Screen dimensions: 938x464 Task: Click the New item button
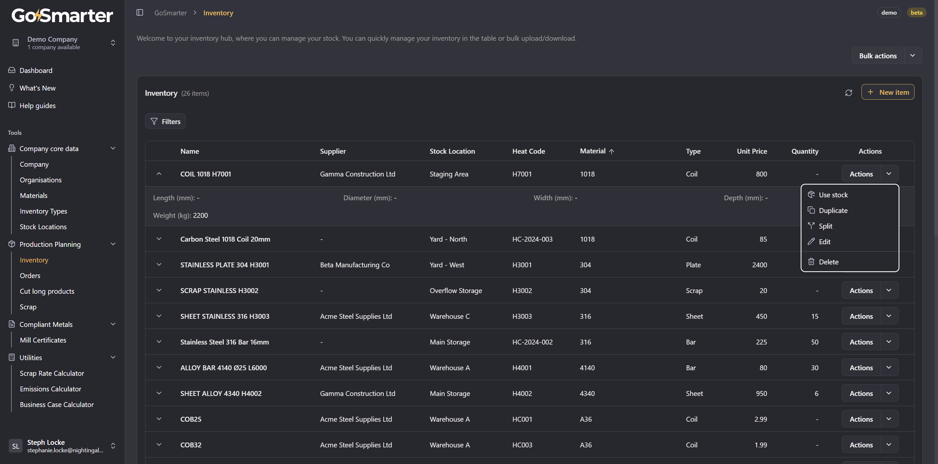(887, 92)
